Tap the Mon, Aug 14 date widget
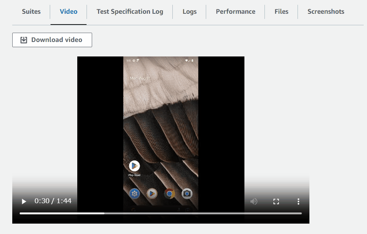 click(x=140, y=78)
